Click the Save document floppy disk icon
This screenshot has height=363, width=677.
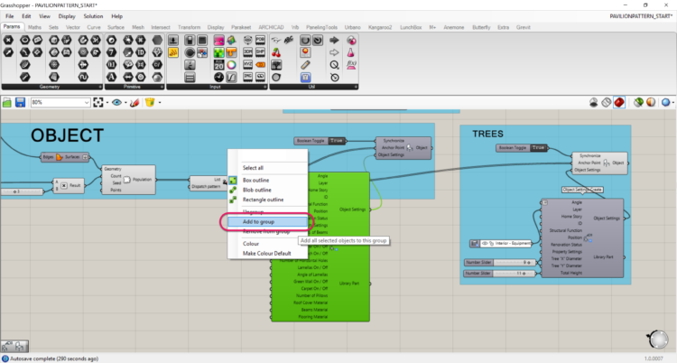click(x=21, y=103)
